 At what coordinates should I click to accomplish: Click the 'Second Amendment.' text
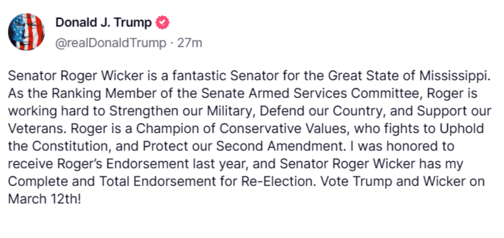pyautogui.click(x=281, y=146)
